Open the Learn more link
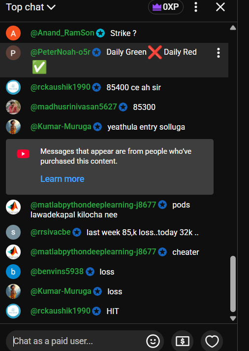This screenshot has width=249, height=351. [62, 179]
